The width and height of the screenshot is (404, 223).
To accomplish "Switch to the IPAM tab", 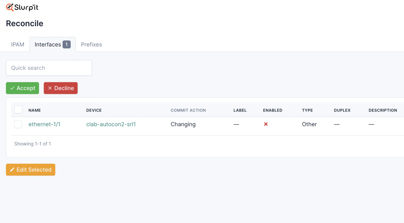I will click(x=18, y=44).
